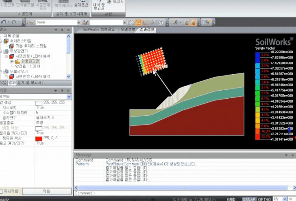Image resolution: width=296 pixels, height=201 pixels.
Task: Click the redo arrow icon in toolbar
Action: tap(15, 22)
